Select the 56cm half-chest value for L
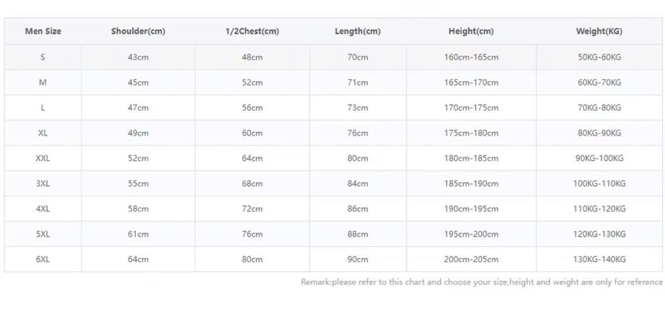665x312 pixels. [252, 108]
